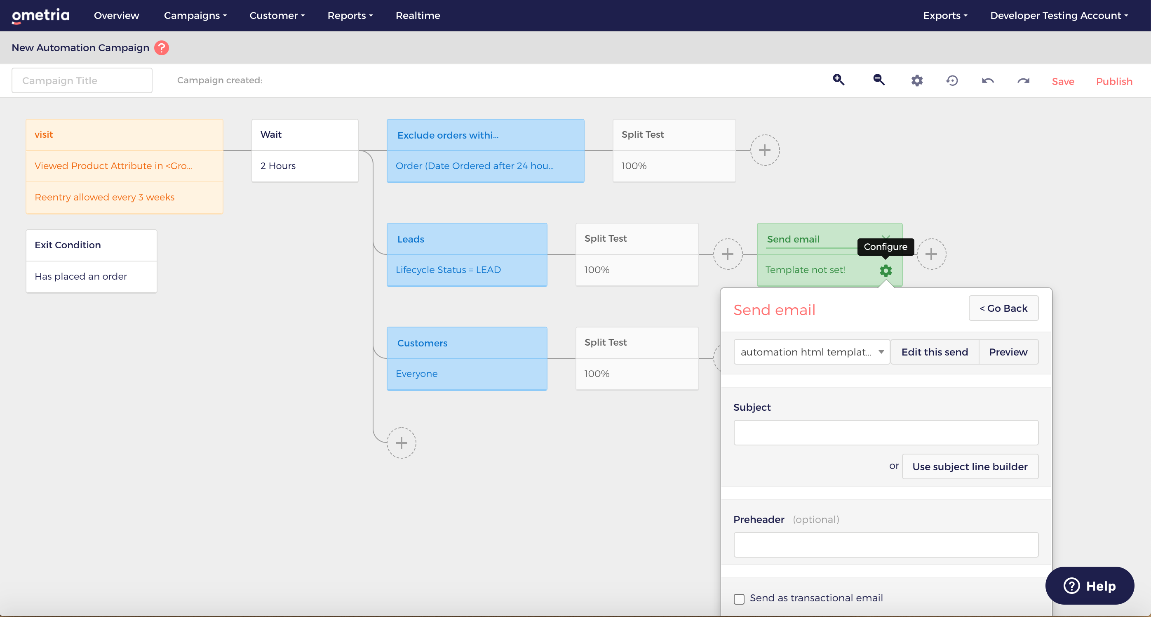The width and height of the screenshot is (1151, 617).
Task: Tick Send as transactional email checkbox
Action: tap(739, 599)
